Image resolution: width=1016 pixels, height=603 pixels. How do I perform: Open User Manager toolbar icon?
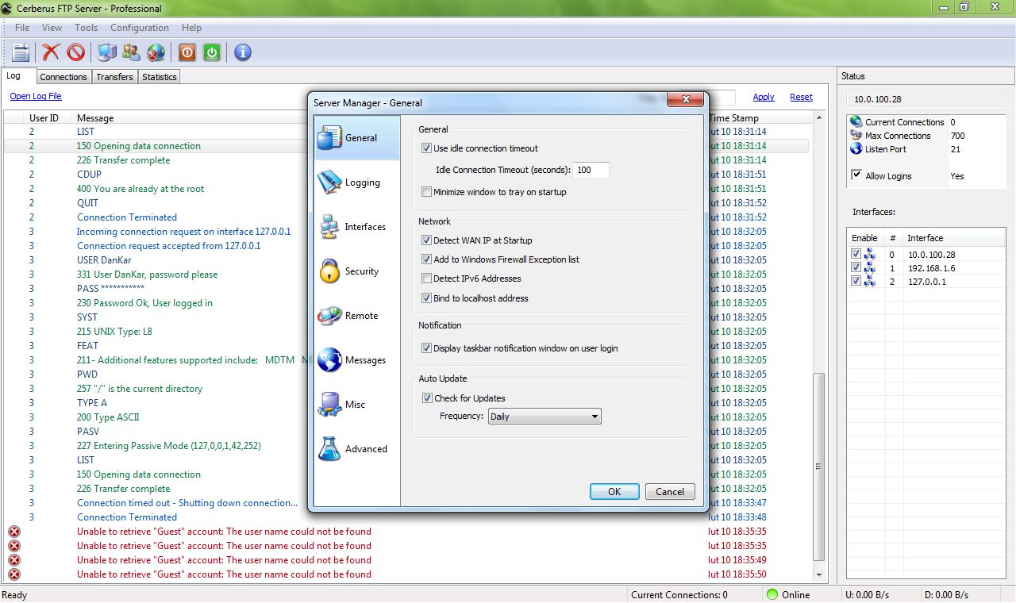tap(131, 52)
